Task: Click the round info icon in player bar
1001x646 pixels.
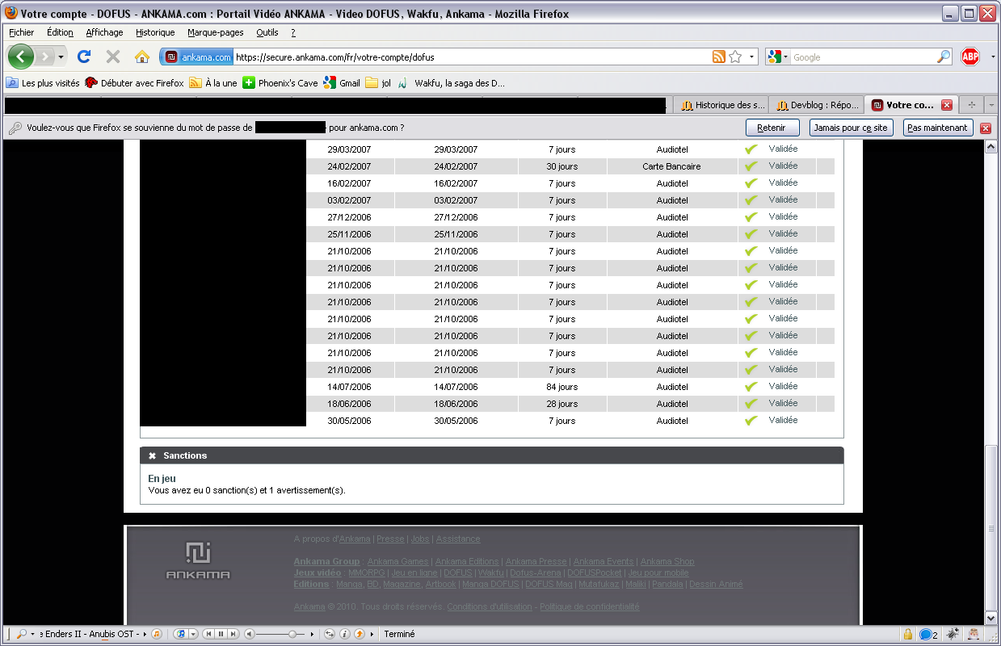Action: tap(344, 634)
